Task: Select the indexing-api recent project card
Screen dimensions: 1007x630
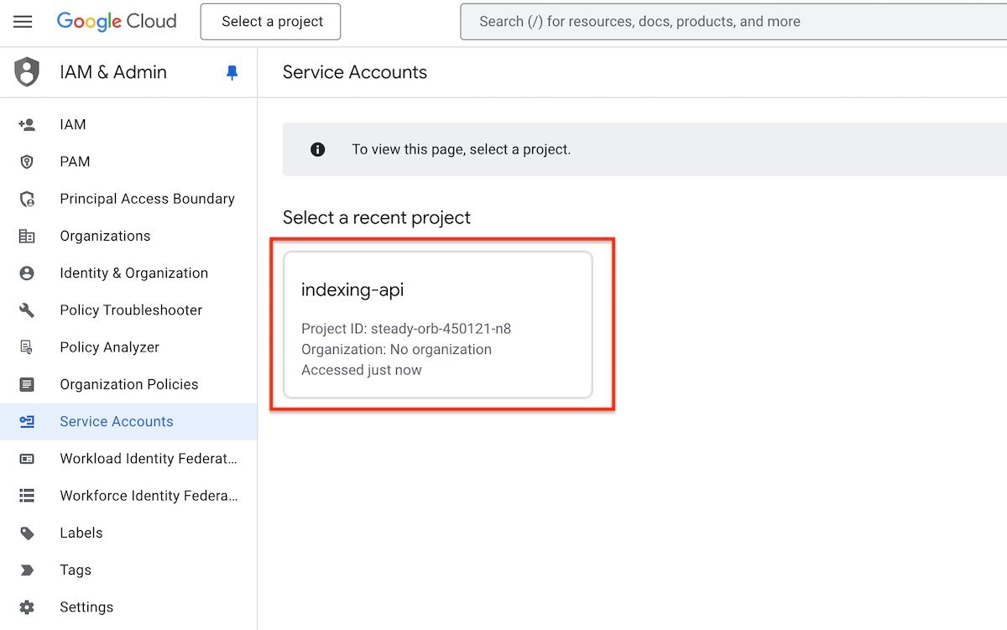Action: [438, 325]
